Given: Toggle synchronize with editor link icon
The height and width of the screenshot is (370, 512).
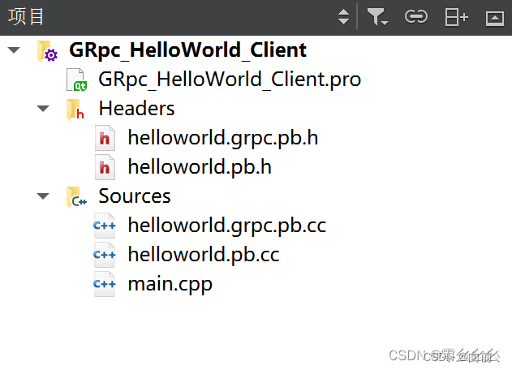Looking at the screenshot, I should click(x=416, y=17).
